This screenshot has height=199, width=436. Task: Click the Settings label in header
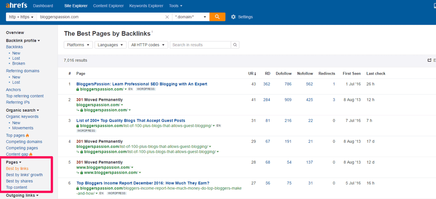point(245,17)
